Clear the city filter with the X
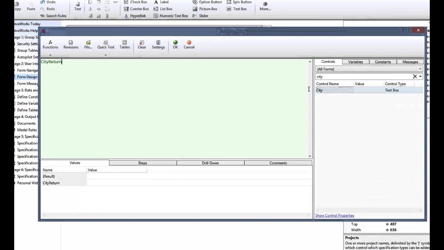Viewport: 444px width, 250px height. [x=415, y=76]
